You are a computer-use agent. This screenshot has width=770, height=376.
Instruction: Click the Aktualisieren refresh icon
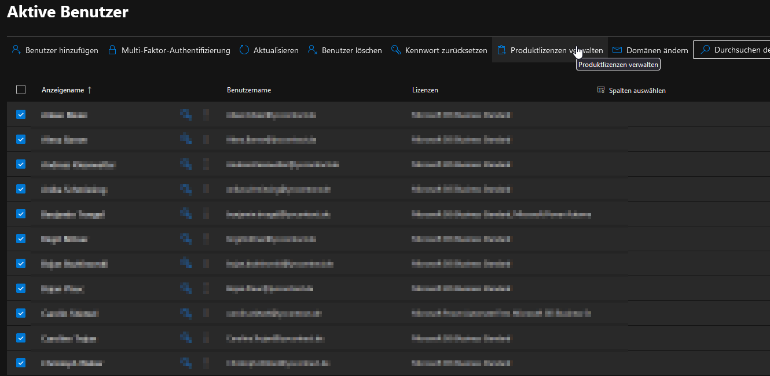point(244,50)
